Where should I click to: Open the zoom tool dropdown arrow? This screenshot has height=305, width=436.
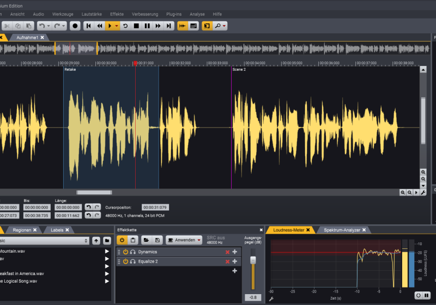click(x=224, y=26)
